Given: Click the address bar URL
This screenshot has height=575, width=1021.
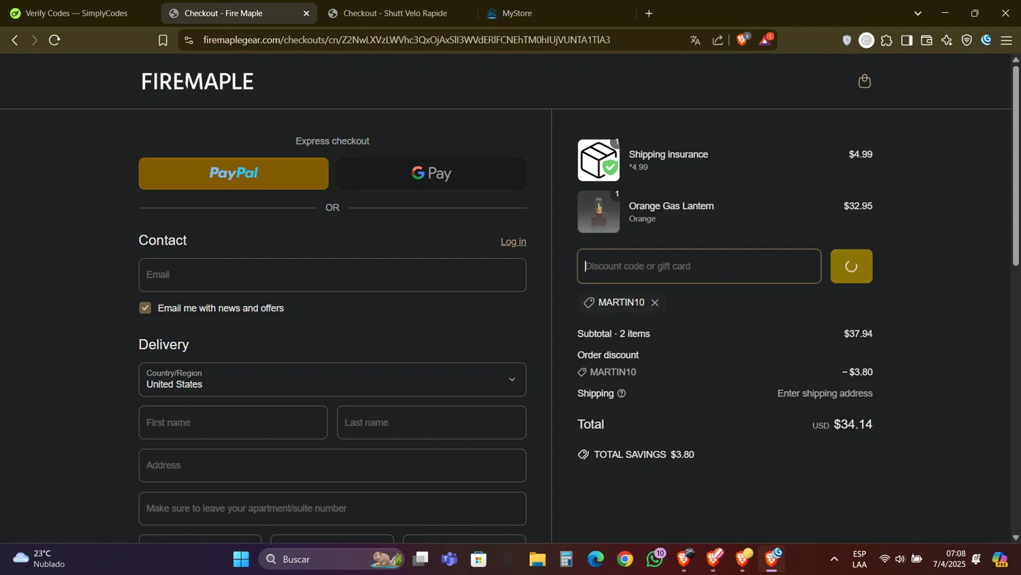Looking at the screenshot, I should tap(406, 40).
